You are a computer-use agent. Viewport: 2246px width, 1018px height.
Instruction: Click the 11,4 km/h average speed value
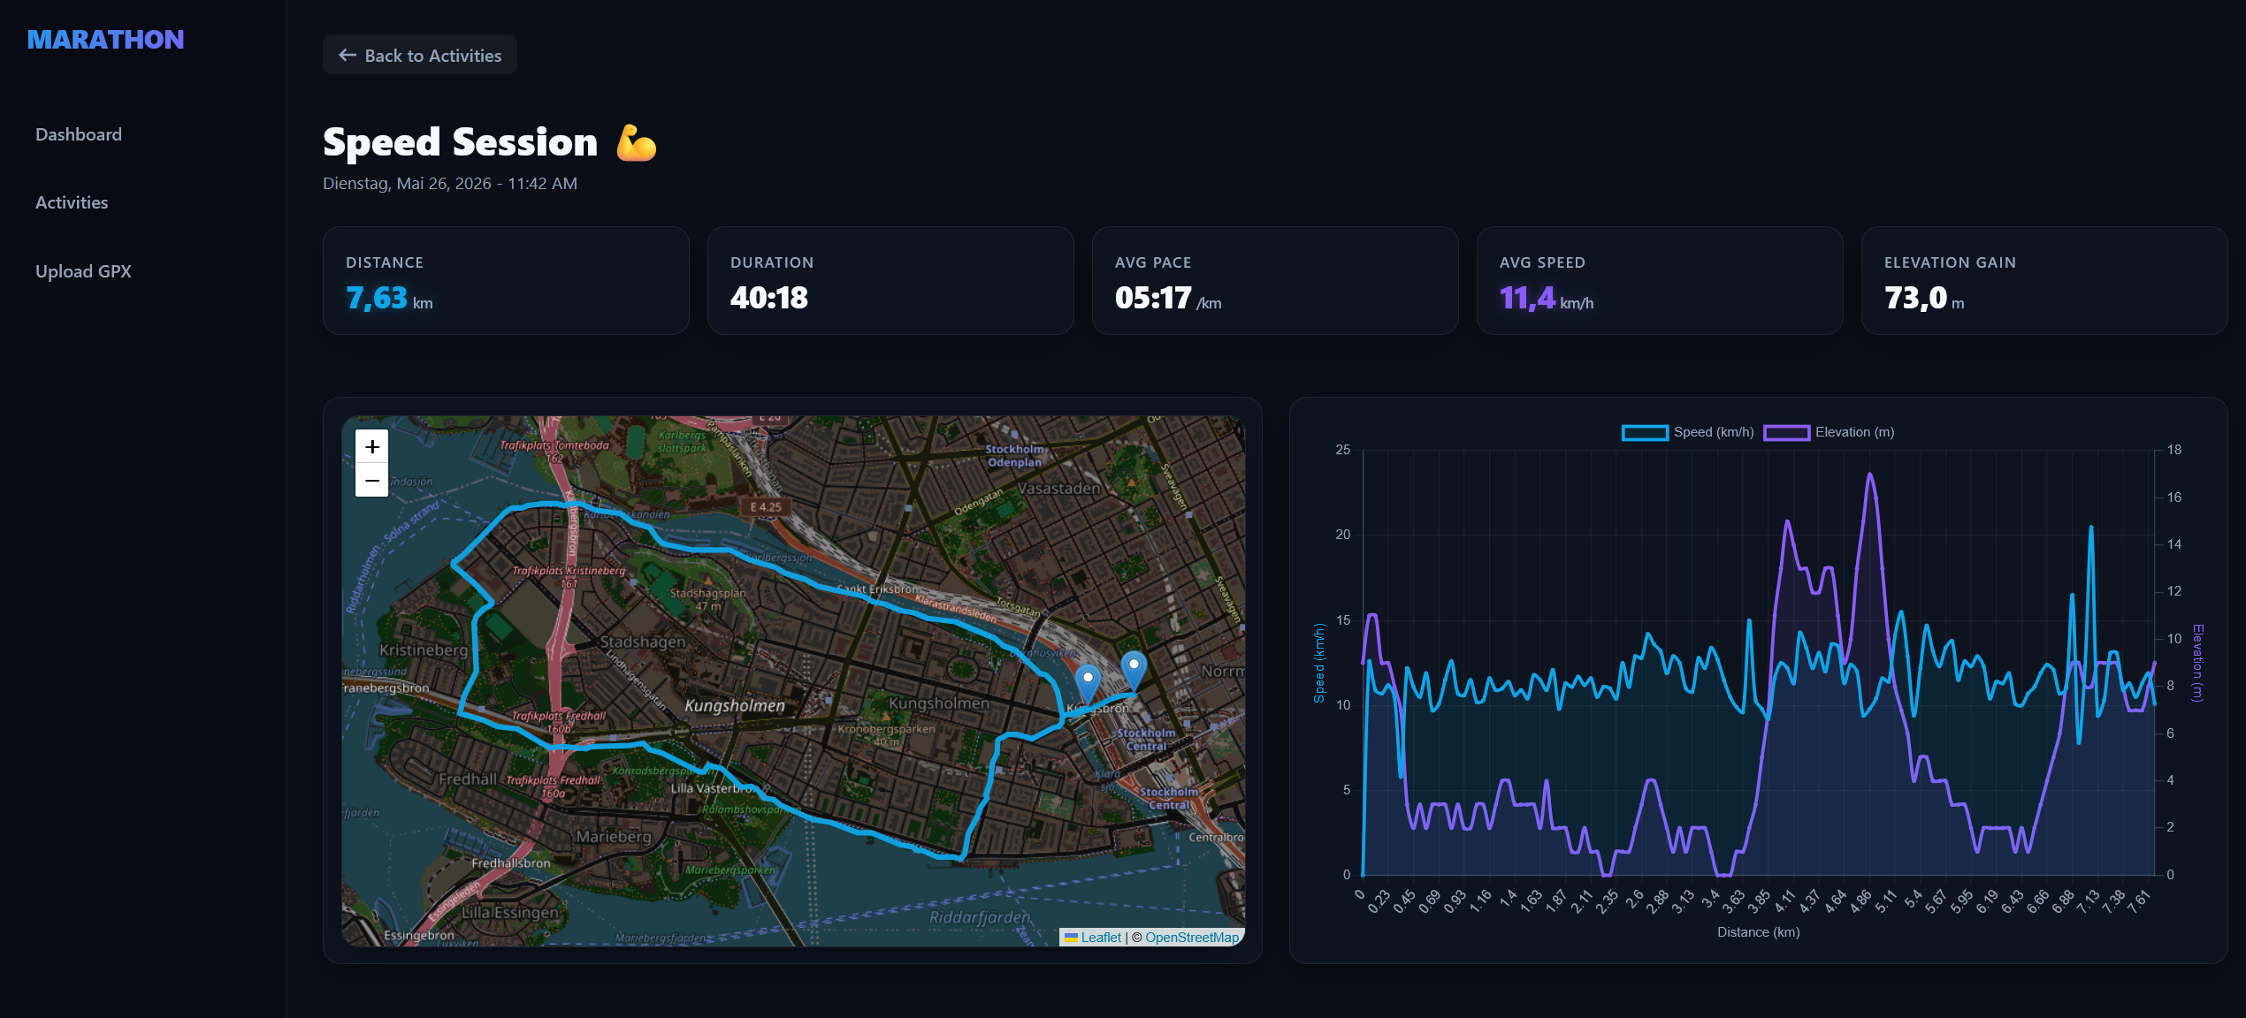pos(1547,299)
